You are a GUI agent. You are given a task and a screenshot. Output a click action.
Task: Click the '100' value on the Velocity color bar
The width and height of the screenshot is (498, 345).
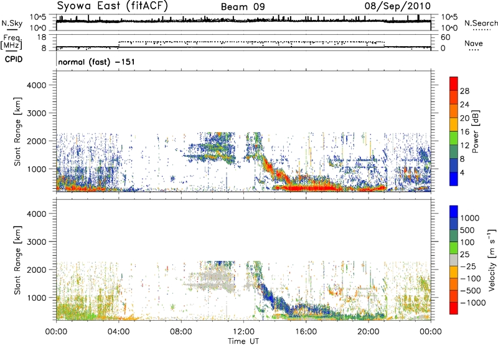pyautogui.click(x=467, y=242)
